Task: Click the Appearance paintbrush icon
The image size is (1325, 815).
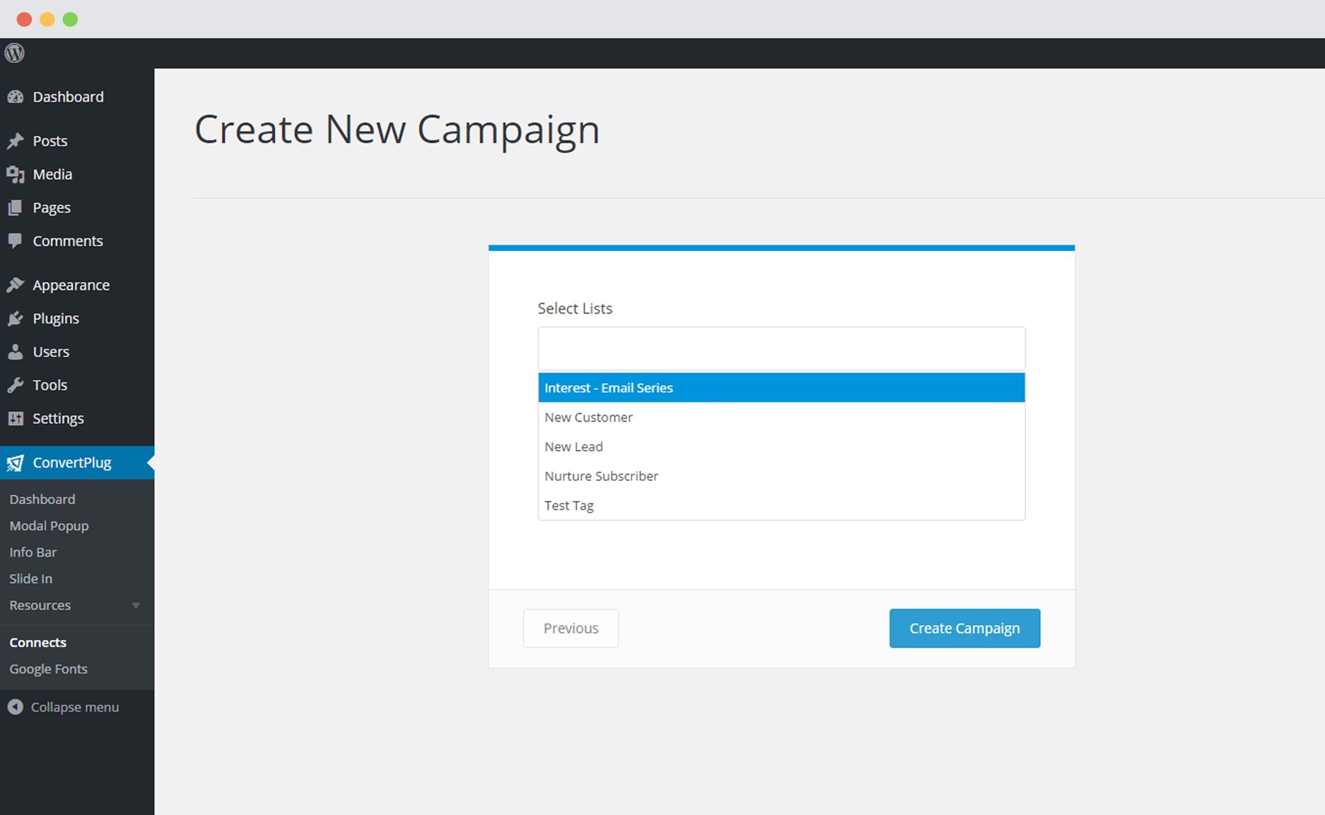Action: click(16, 285)
